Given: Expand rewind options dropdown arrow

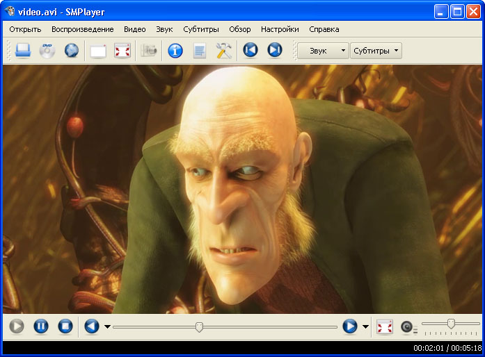Looking at the screenshot, I should click(x=107, y=326).
